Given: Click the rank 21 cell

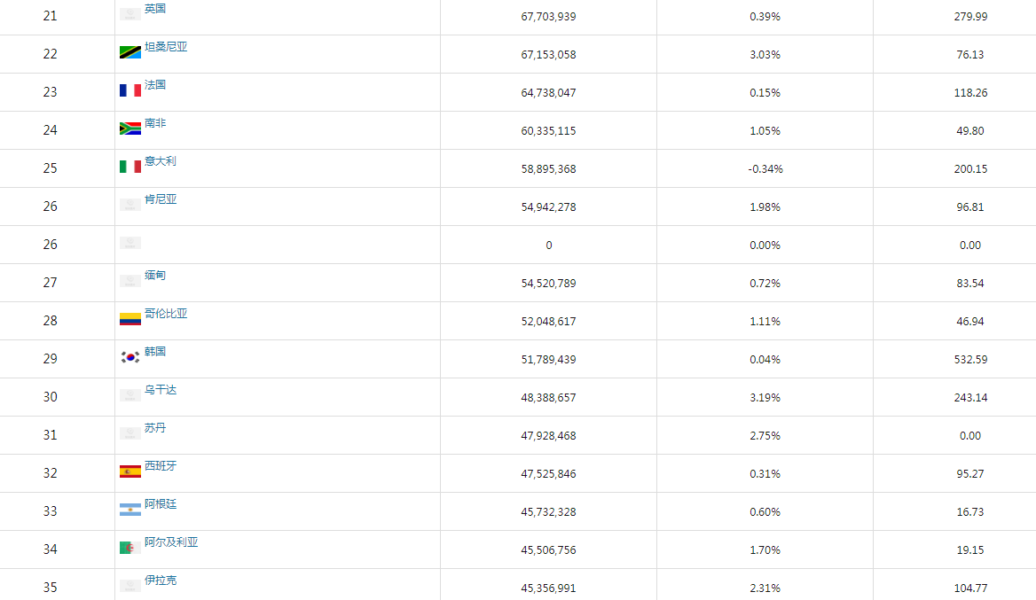Looking at the screenshot, I should 51,16.
